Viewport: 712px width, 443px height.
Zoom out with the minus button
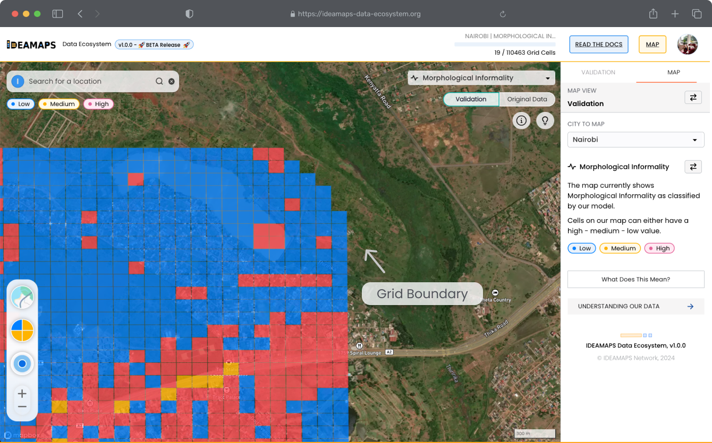click(x=22, y=407)
